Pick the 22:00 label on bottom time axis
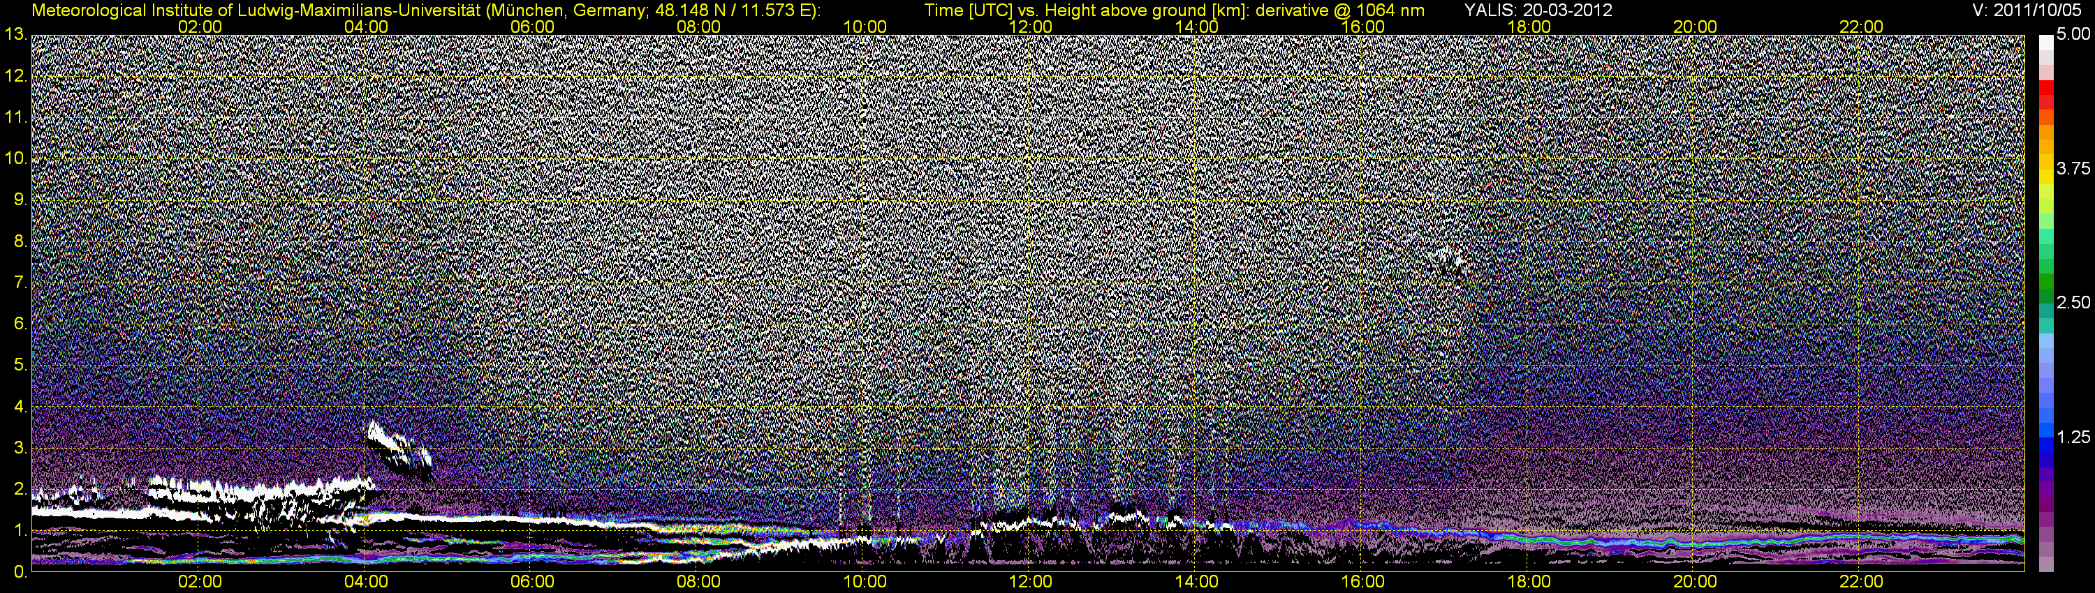Viewport: 2095px width, 593px height. [1861, 582]
